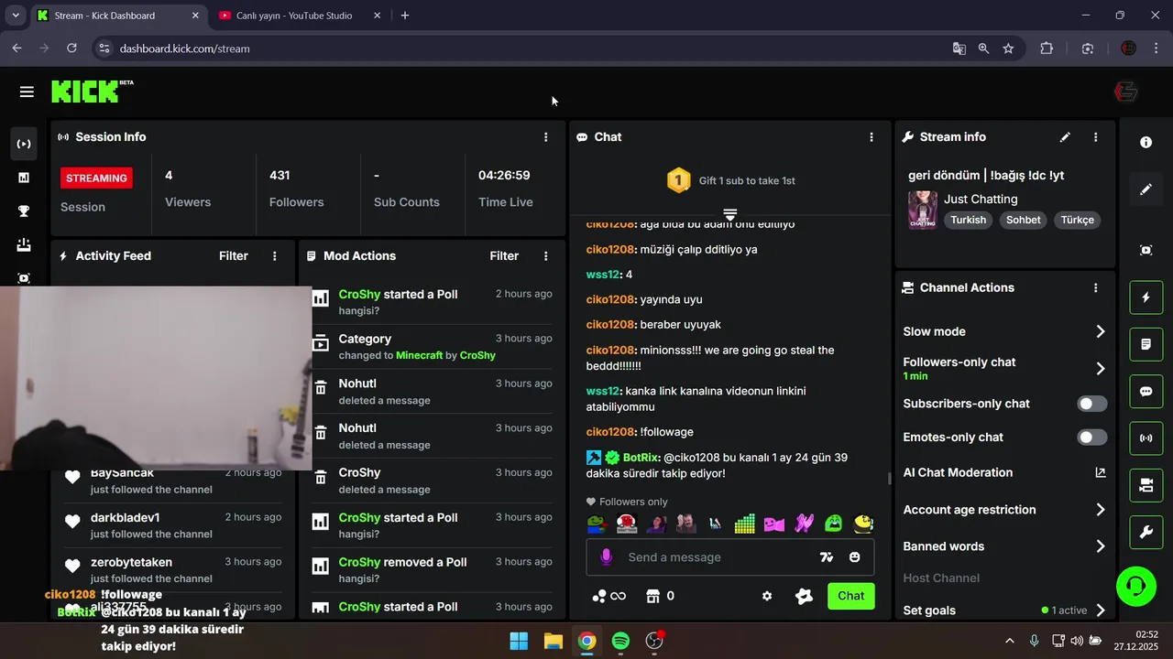Click the broadcast signal icon in right rail
This screenshot has height=659, width=1173.
click(x=1146, y=438)
